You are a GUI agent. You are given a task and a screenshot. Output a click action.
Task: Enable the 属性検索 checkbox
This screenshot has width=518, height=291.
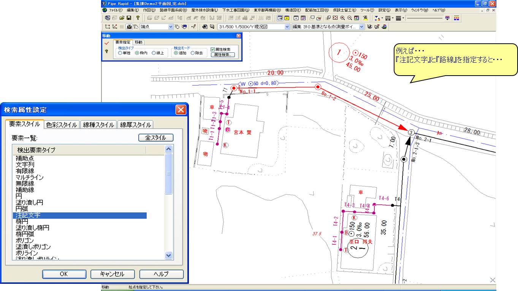[213, 49]
